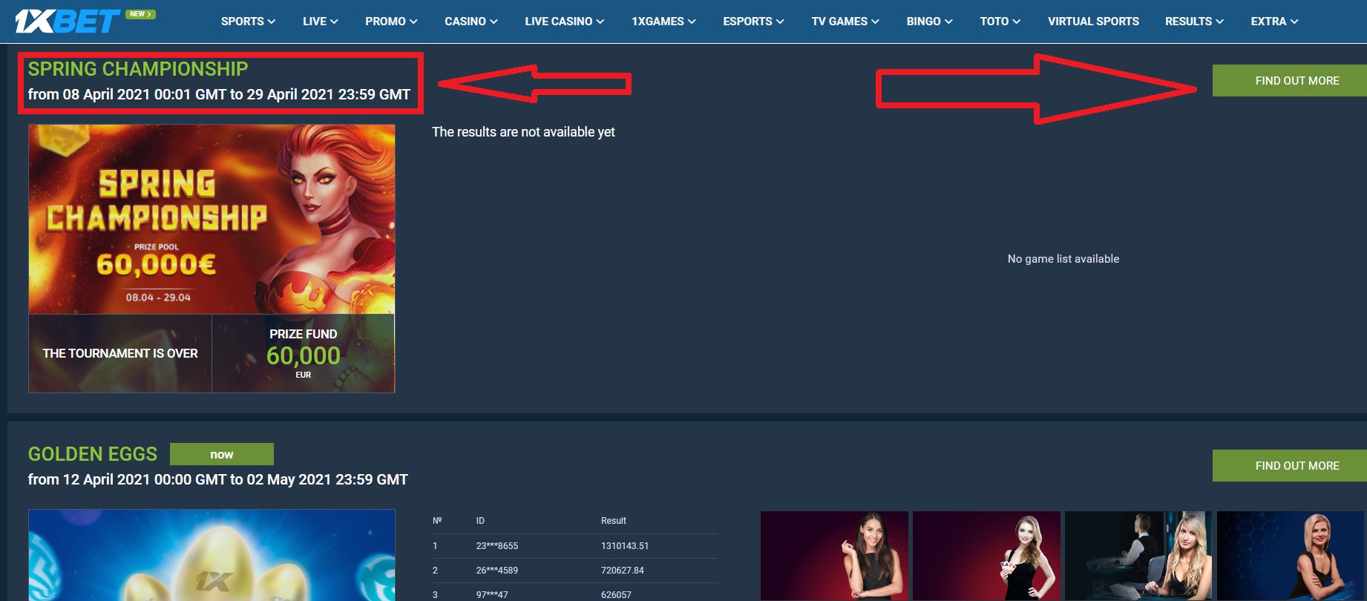Open the Spring Championship banner image
The width and height of the screenshot is (1367, 601).
212,219
